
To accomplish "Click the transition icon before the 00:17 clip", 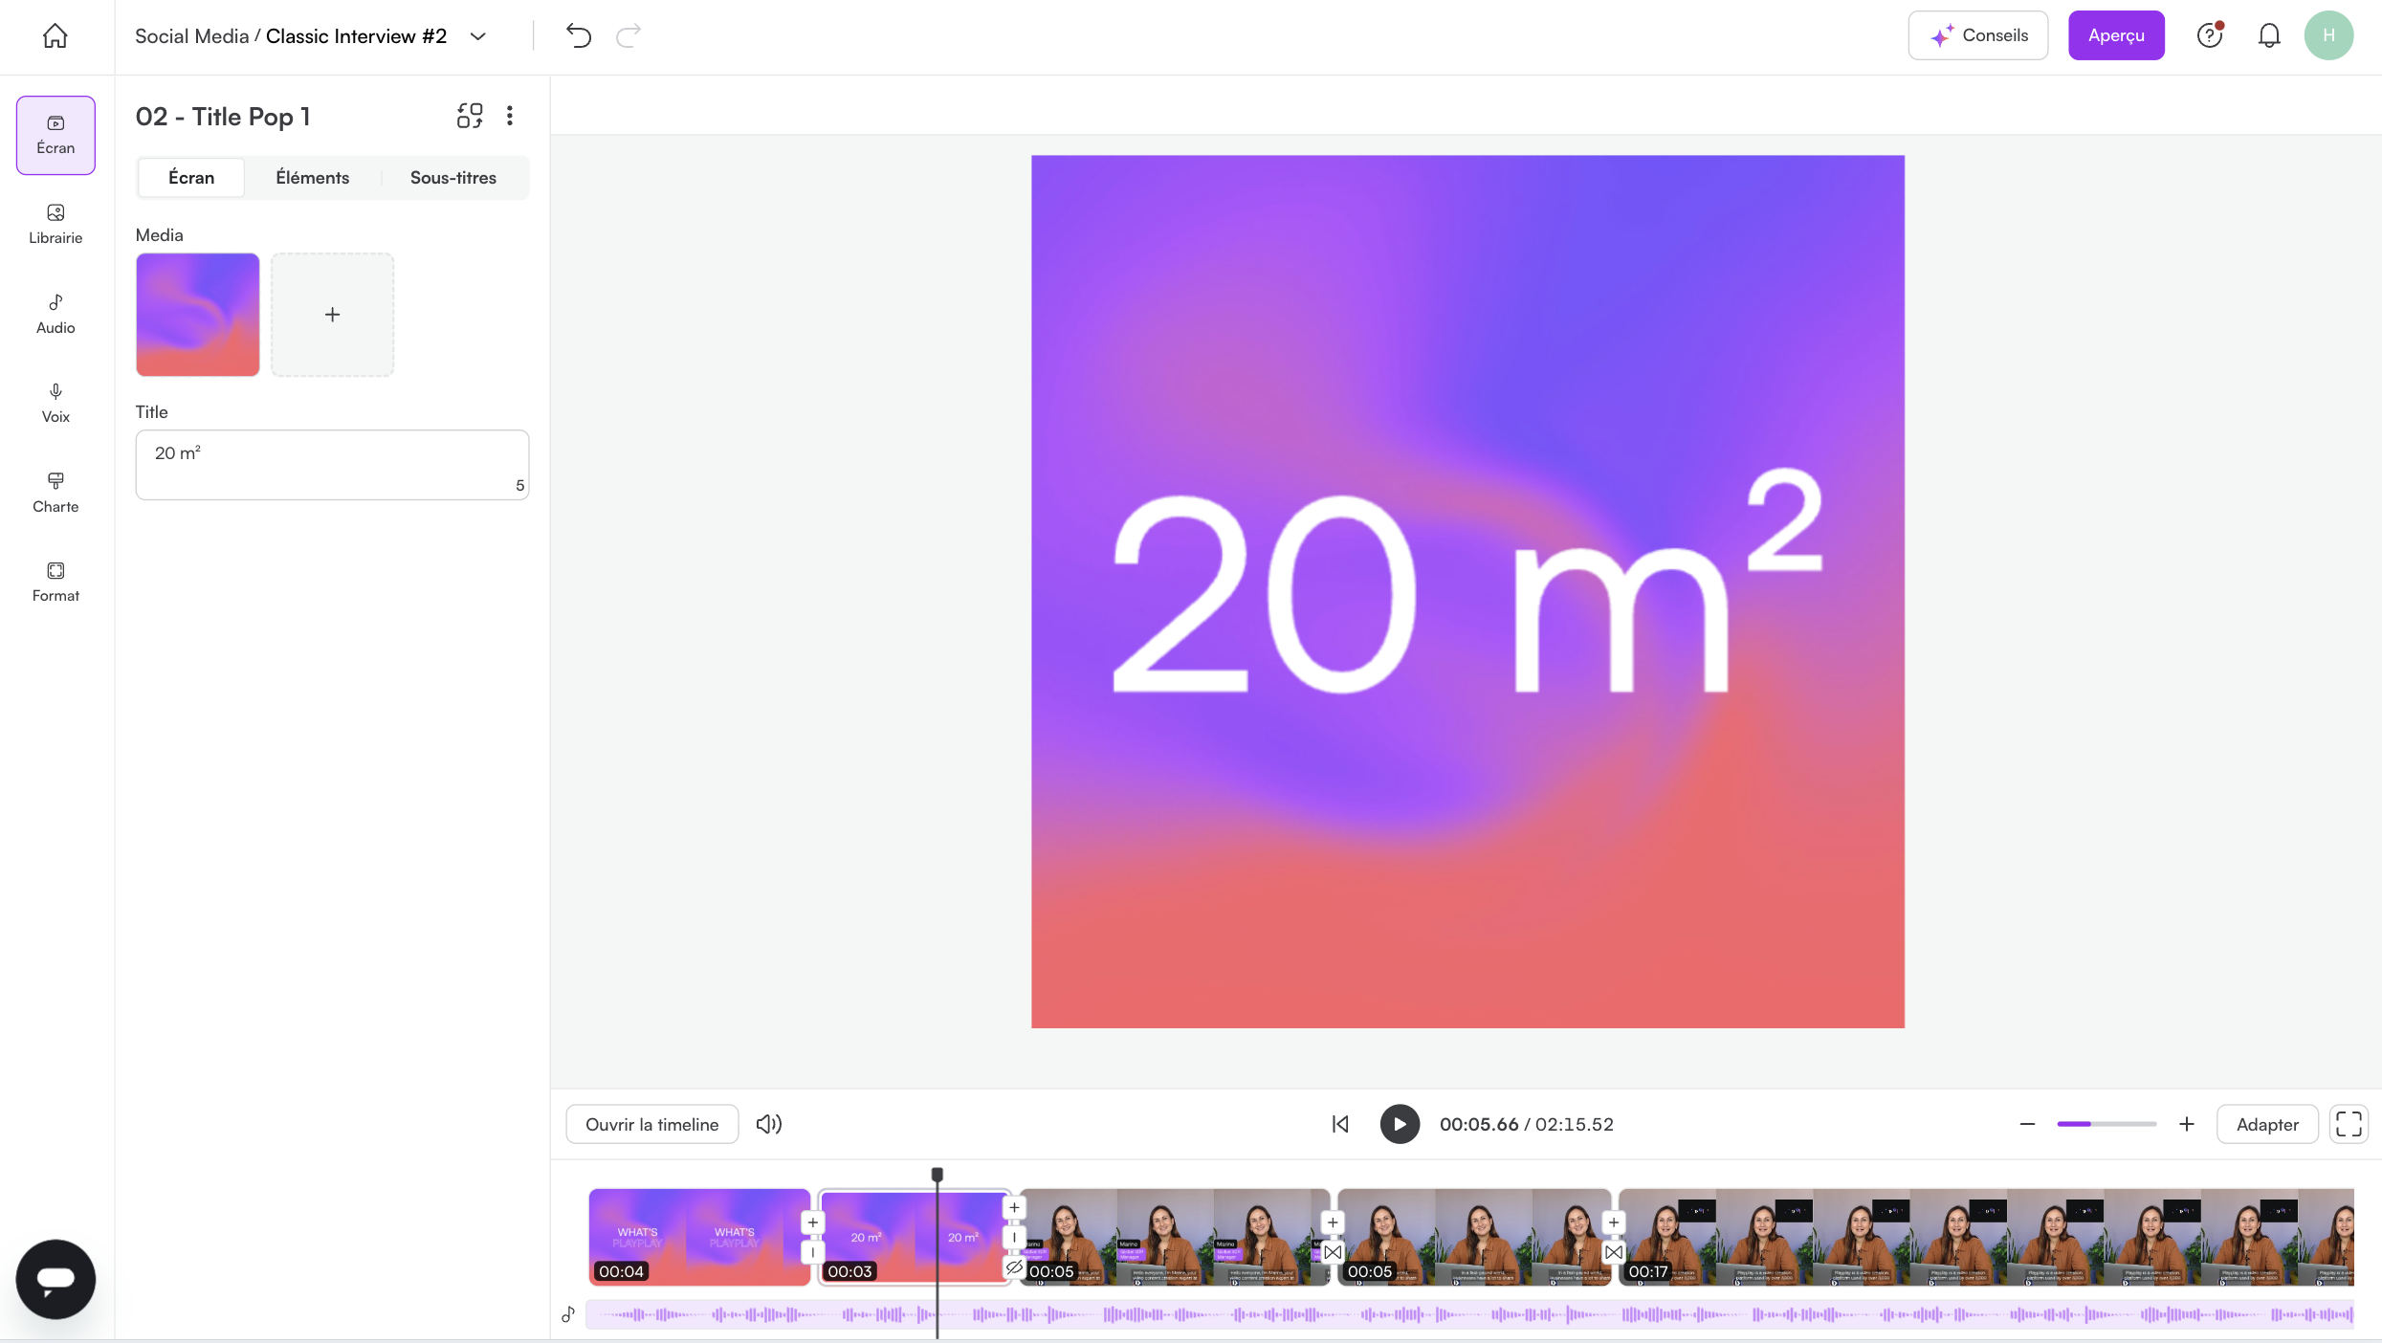I will pos(1614,1252).
